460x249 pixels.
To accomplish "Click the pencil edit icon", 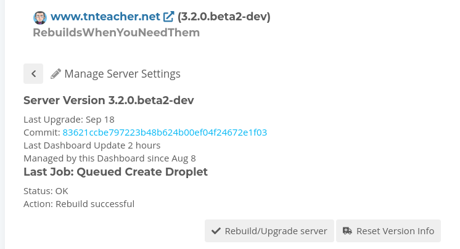I will pyautogui.click(x=55, y=74).
